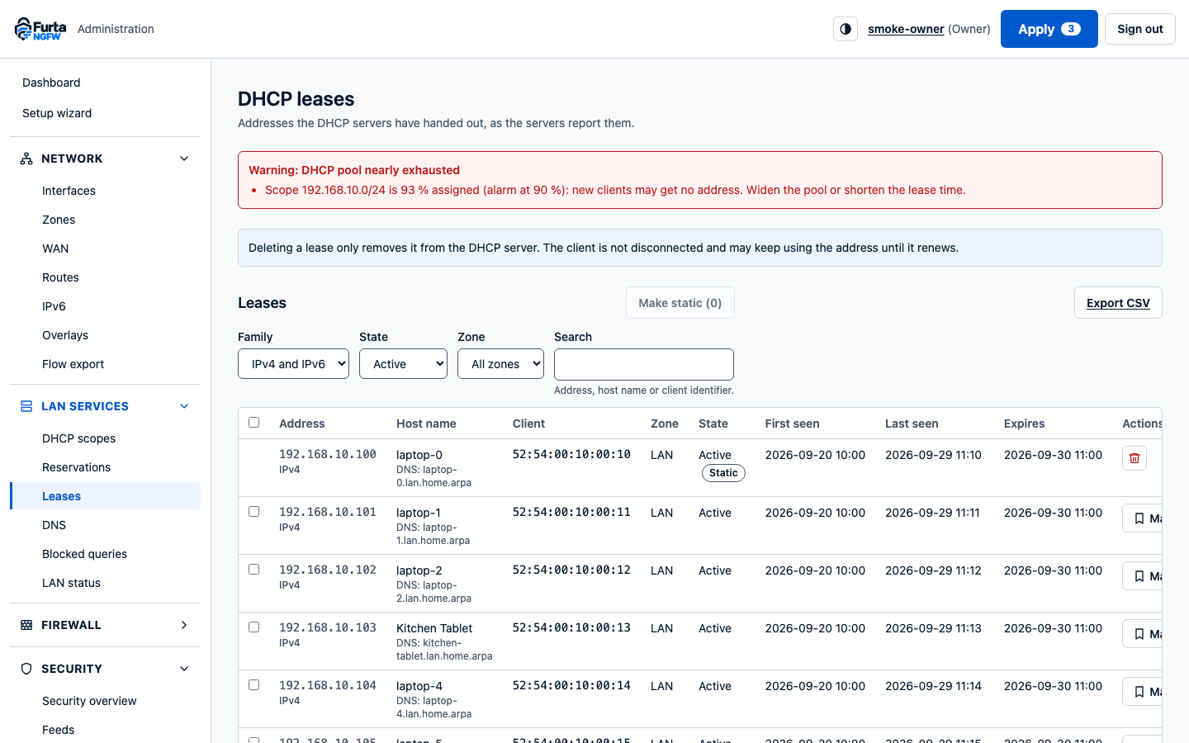This screenshot has height=743, width=1189.
Task: Collapse the Network section chevron
Action: pyautogui.click(x=184, y=159)
